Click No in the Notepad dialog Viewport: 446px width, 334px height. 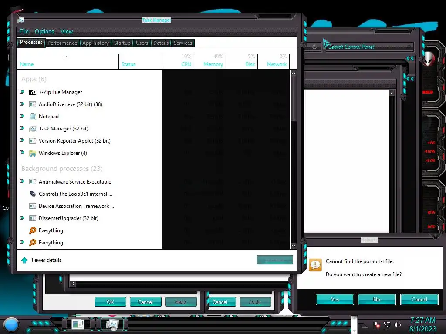[x=377, y=300]
